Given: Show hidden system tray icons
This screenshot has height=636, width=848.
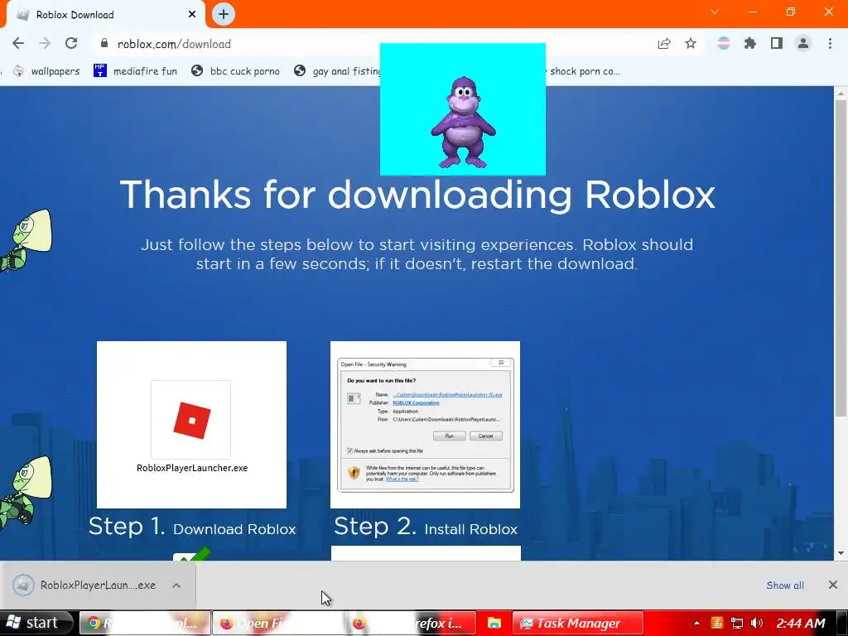Looking at the screenshot, I should [696, 624].
